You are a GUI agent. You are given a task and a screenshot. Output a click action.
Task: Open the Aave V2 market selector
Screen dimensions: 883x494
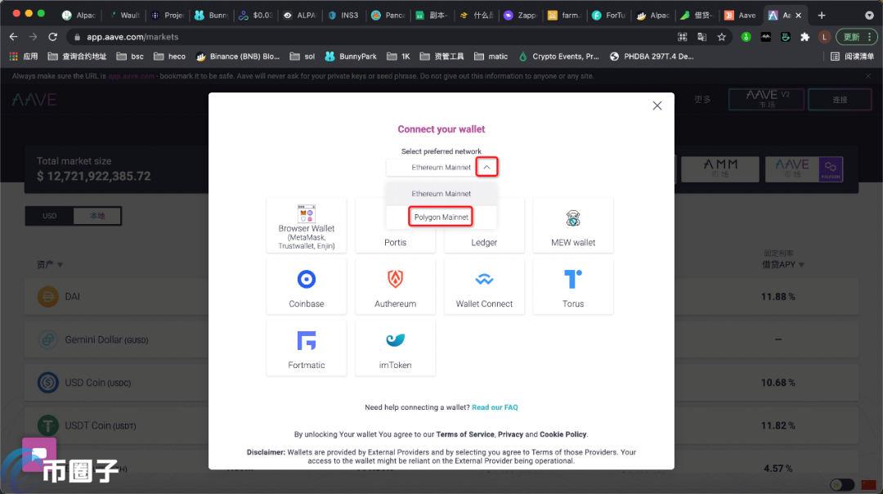coord(767,99)
